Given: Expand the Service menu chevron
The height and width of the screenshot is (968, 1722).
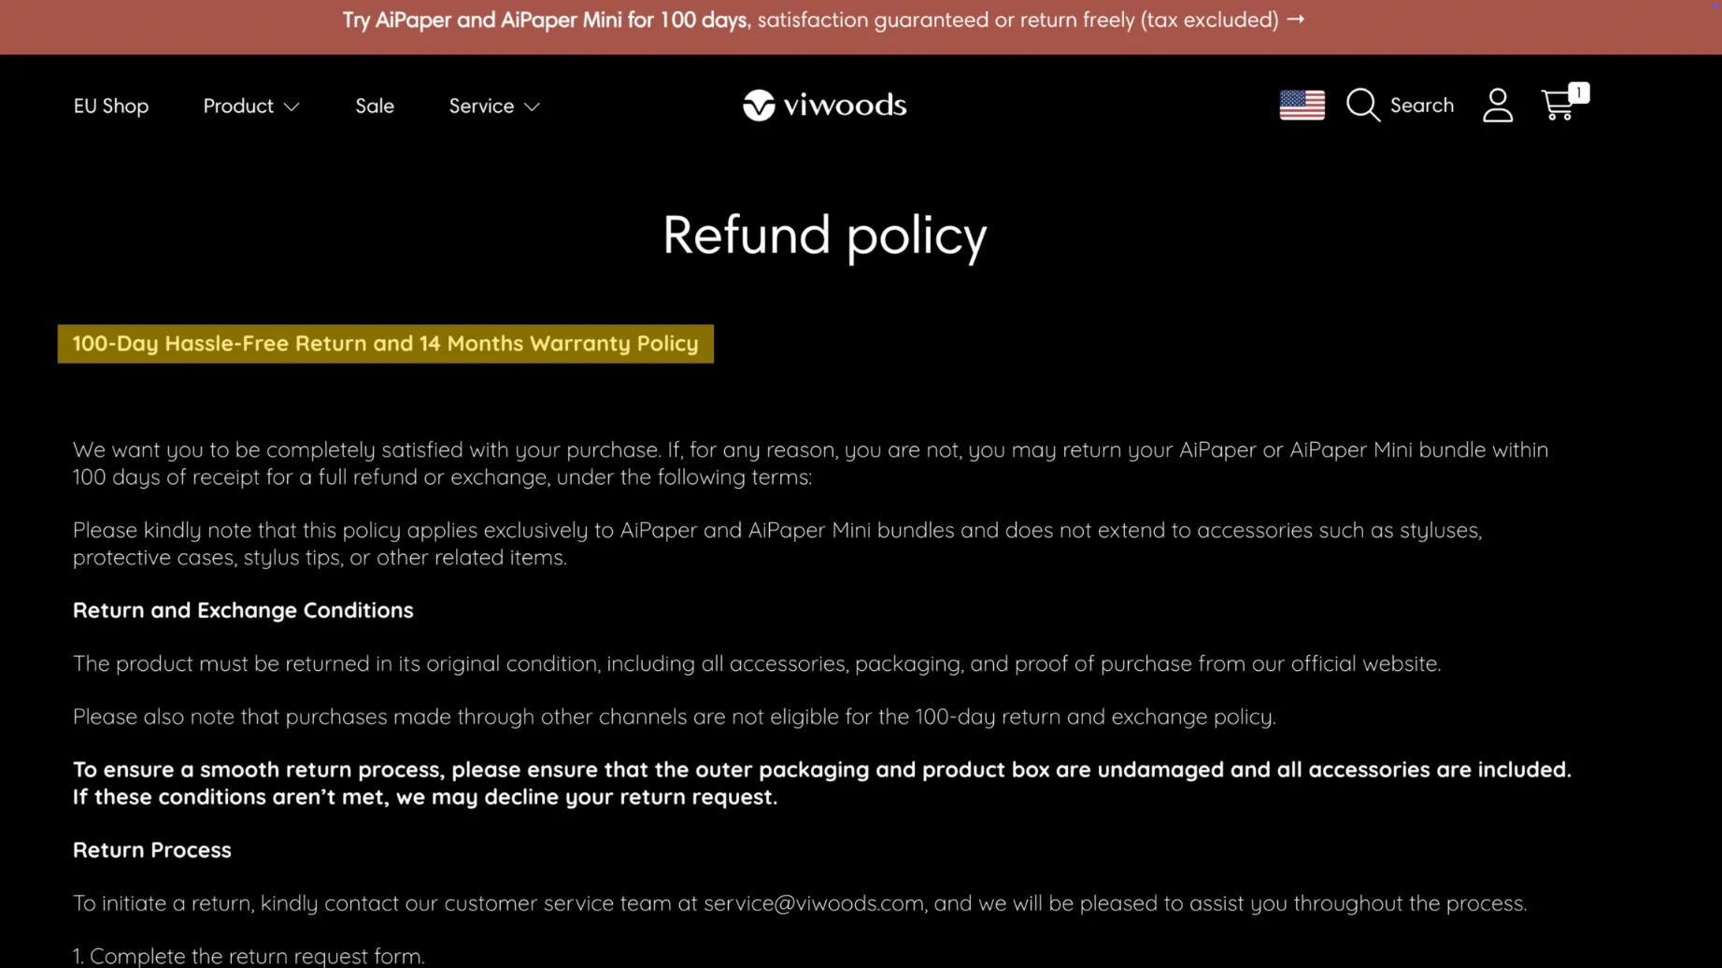Looking at the screenshot, I should 532,107.
